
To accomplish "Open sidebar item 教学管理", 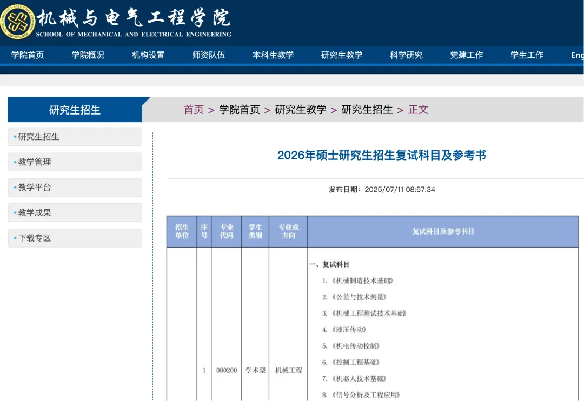I will click(75, 162).
